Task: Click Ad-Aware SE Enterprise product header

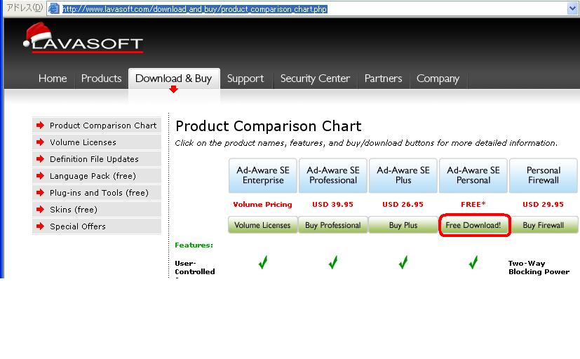Action: click(x=263, y=175)
